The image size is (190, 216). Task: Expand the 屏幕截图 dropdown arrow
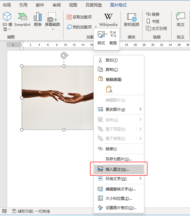[53, 29]
